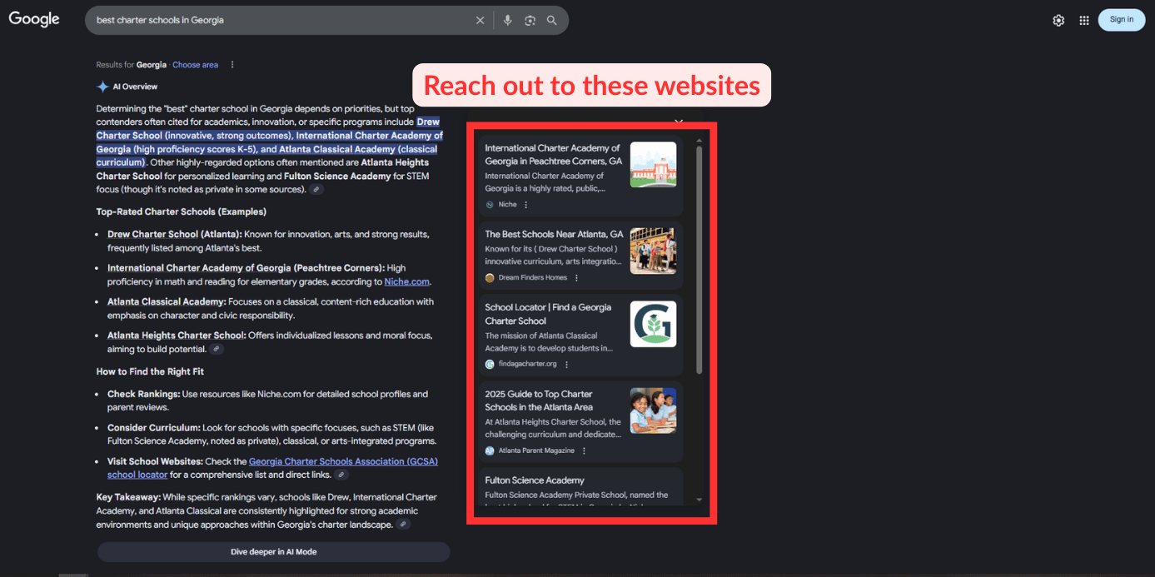Screen dimensions: 1155x577
Task: Click the Google logo
Action: [x=34, y=19]
